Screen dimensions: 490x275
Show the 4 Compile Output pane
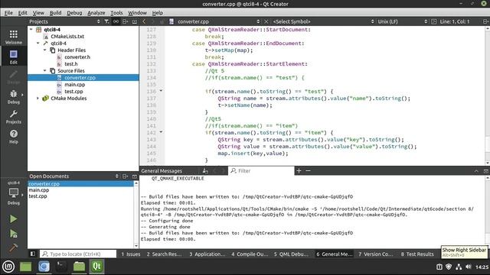[250, 254]
